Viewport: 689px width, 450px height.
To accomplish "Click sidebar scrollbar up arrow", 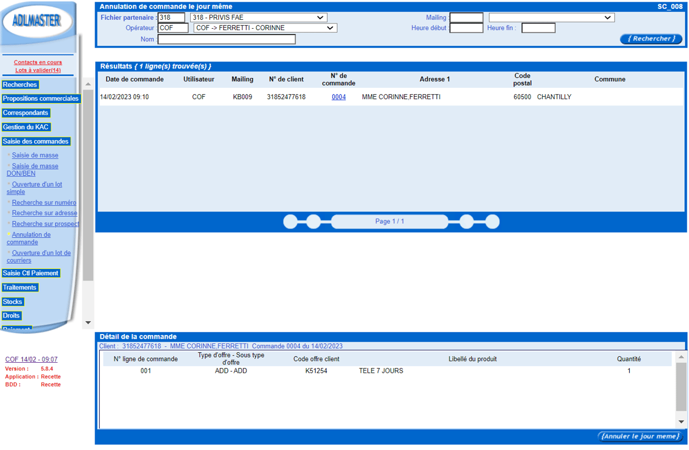I will [88, 84].
